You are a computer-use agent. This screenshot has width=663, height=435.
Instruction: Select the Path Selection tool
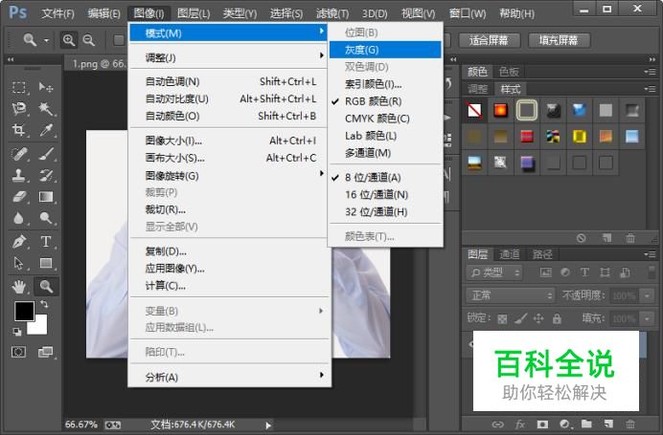(18, 263)
